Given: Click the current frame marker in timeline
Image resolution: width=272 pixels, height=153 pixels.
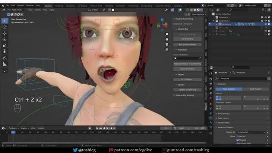Looking at the screenshot, I should [13, 132].
